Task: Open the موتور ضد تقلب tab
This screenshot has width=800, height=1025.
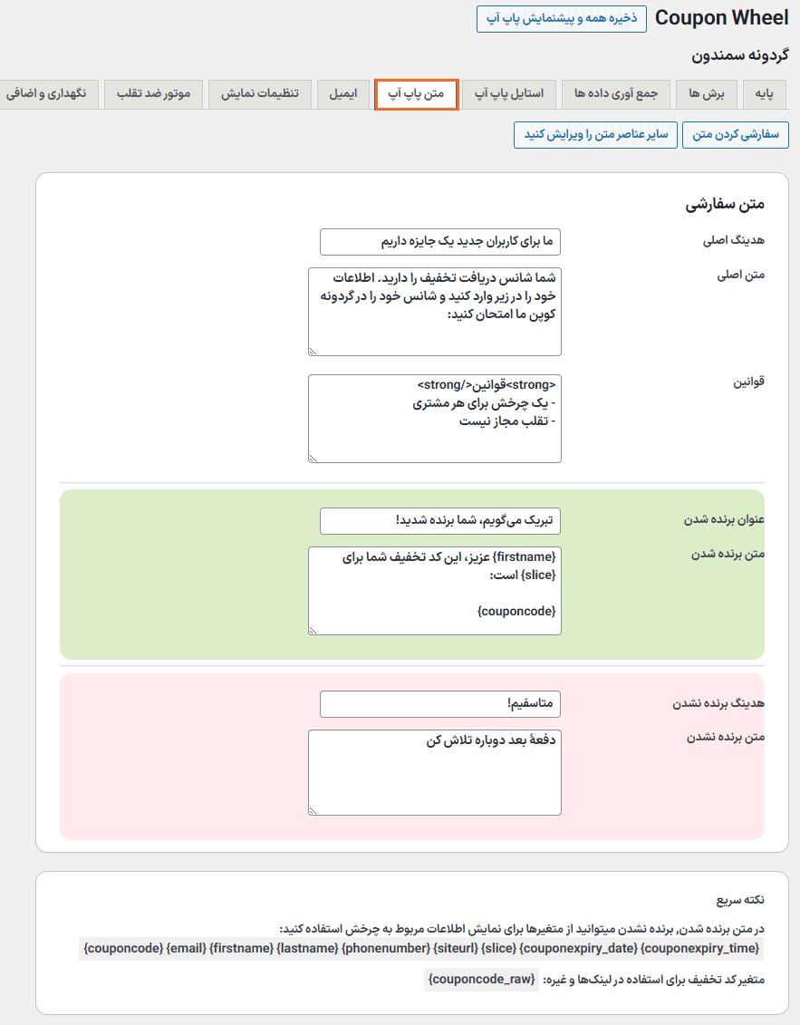Action: (x=154, y=94)
